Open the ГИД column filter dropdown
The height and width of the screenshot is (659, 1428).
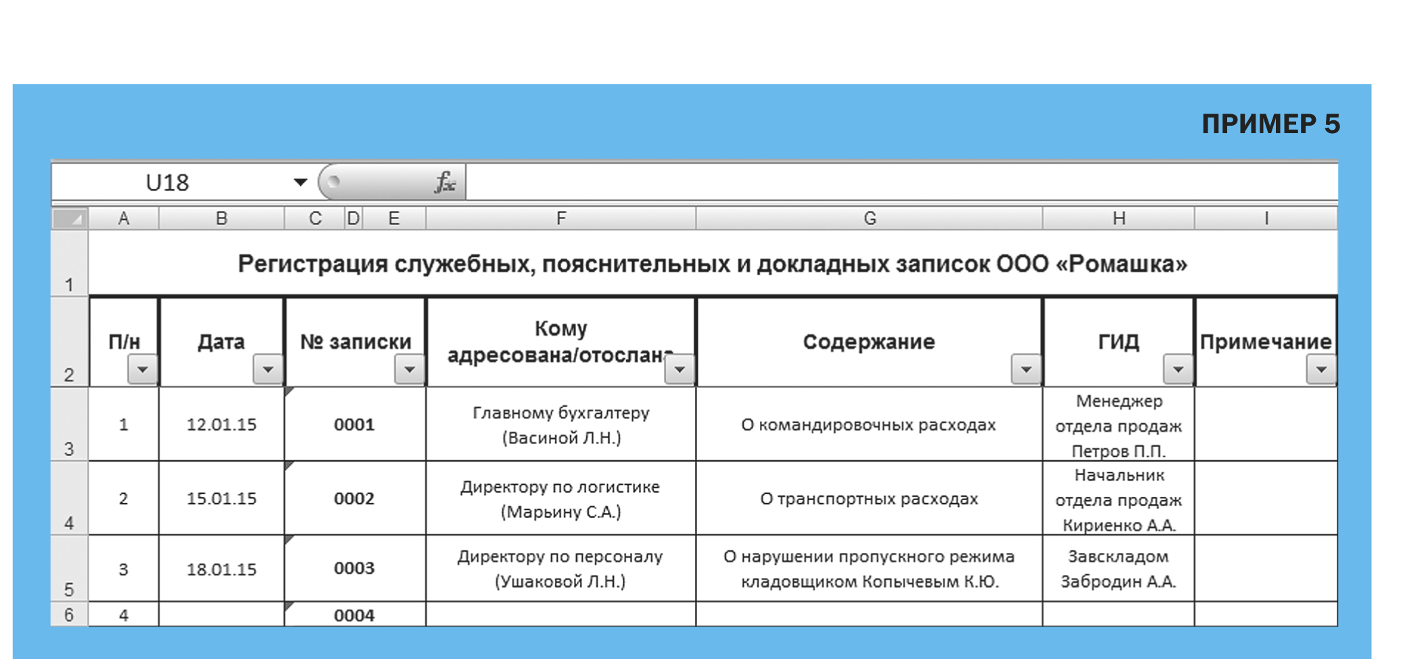1178,370
